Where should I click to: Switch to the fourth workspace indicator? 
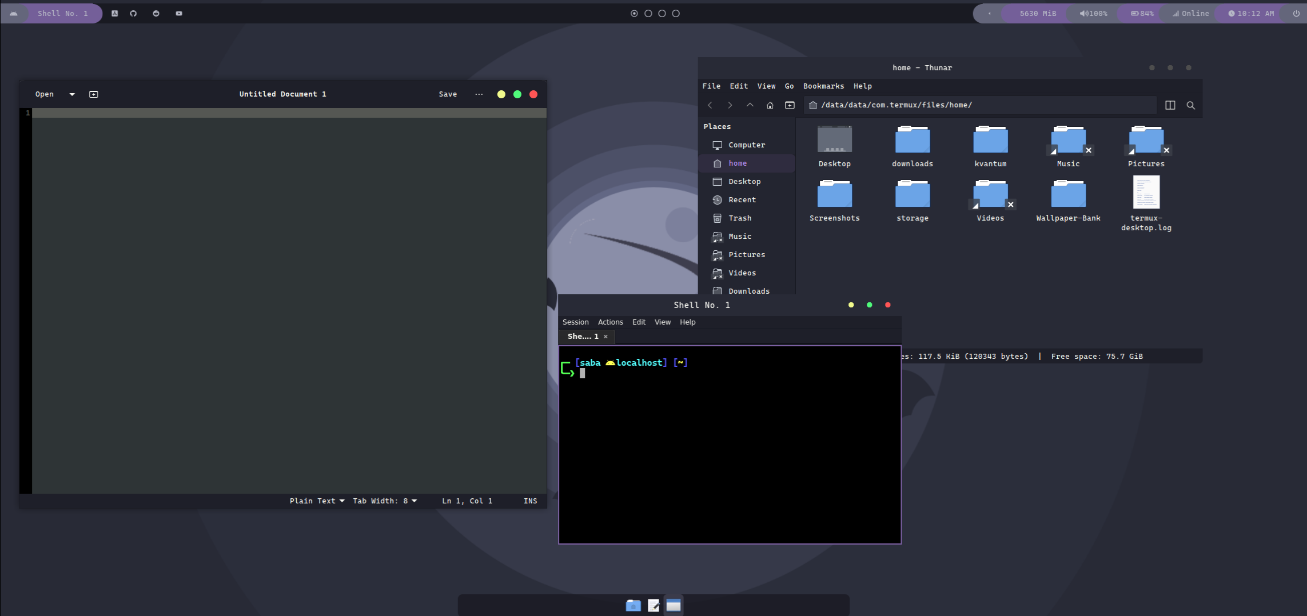pos(676,13)
